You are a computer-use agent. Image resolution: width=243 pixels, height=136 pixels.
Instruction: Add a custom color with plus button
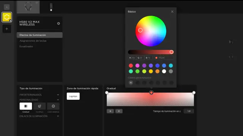pos(131,83)
